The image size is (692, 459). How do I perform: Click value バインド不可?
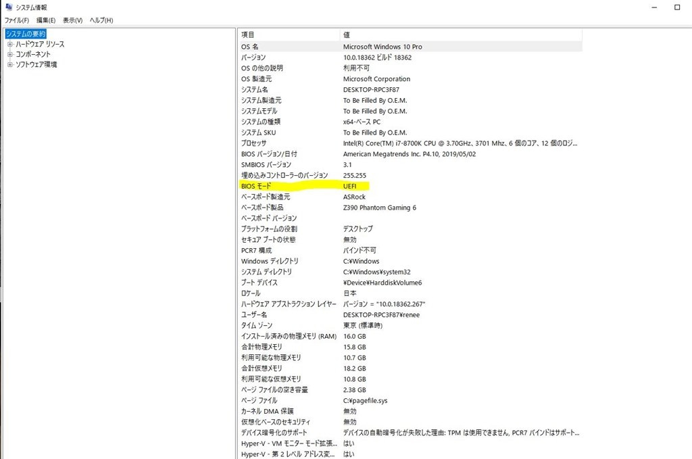(360, 250)
